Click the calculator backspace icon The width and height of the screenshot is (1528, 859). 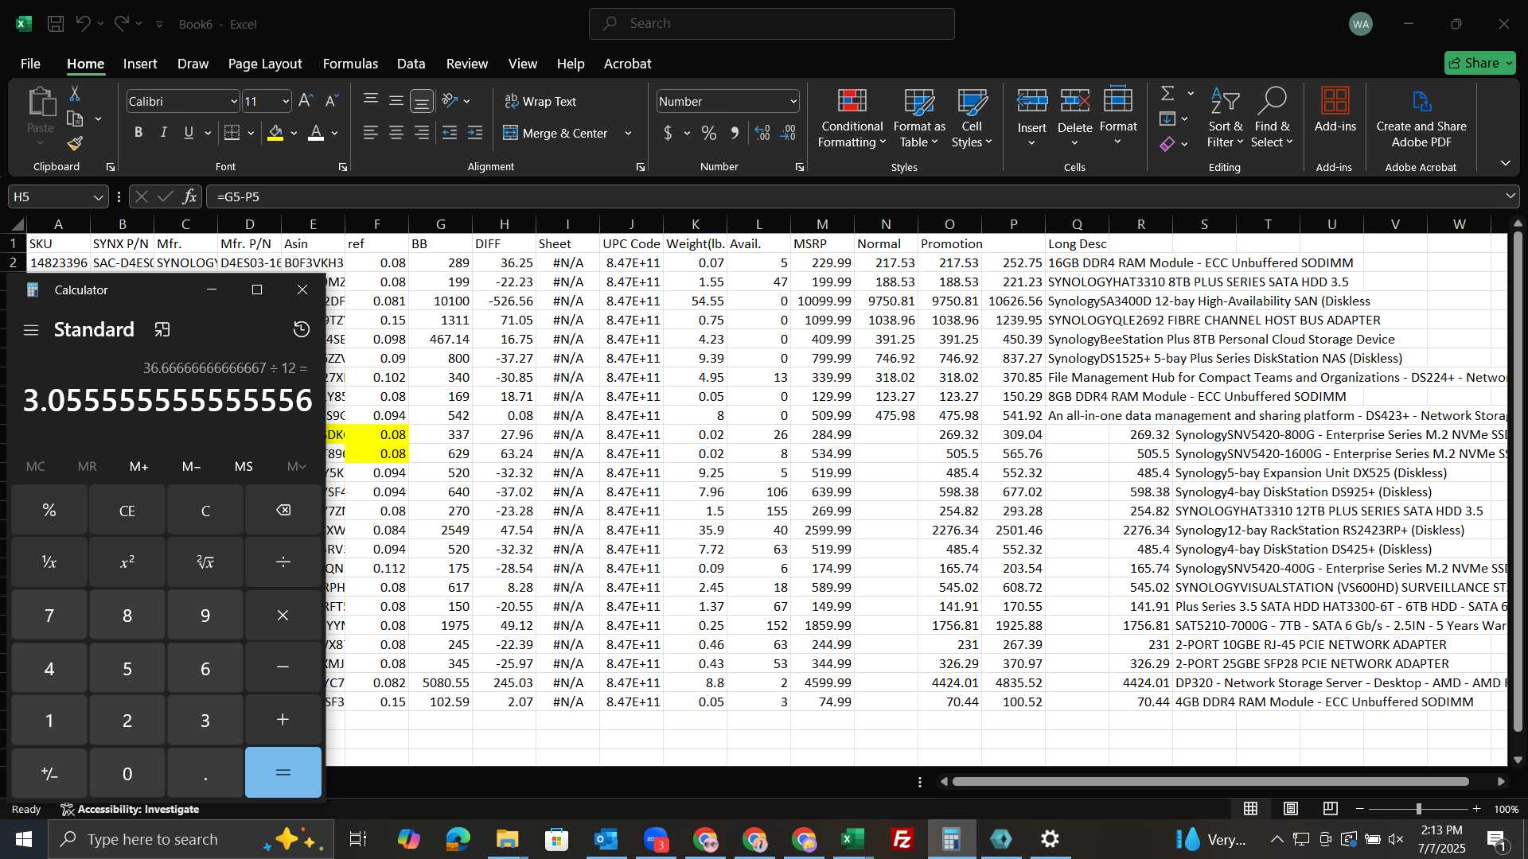[x=283, y=510]
